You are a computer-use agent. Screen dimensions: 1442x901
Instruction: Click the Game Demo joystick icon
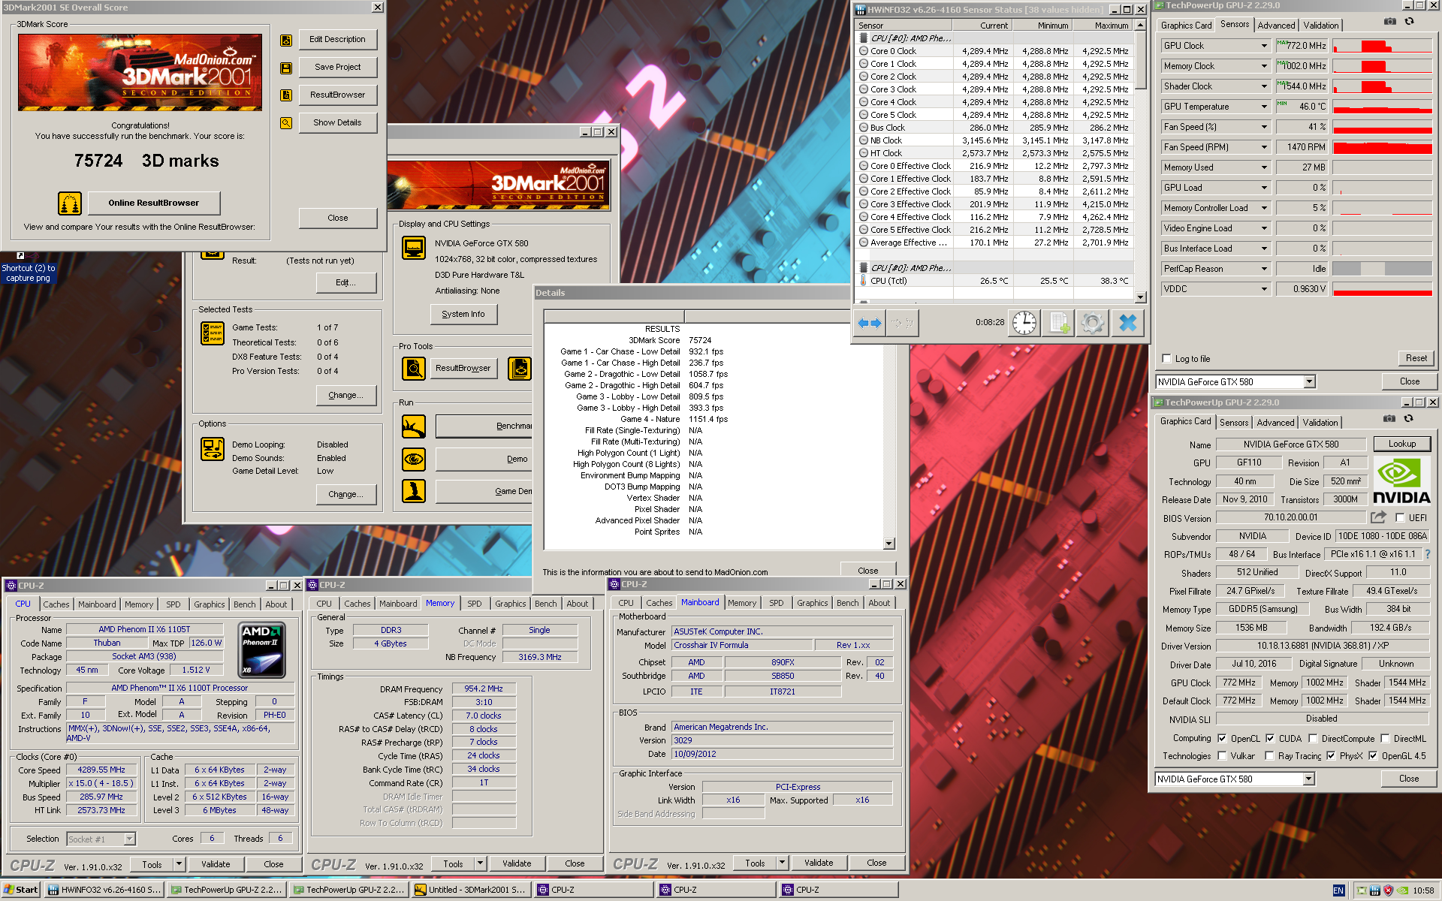[x=414, y=491]
